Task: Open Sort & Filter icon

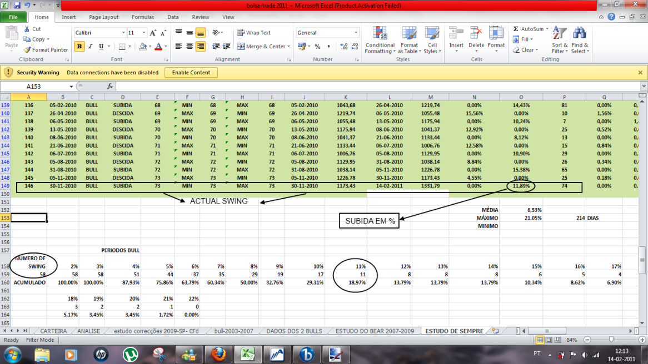Action: [560, 33]
